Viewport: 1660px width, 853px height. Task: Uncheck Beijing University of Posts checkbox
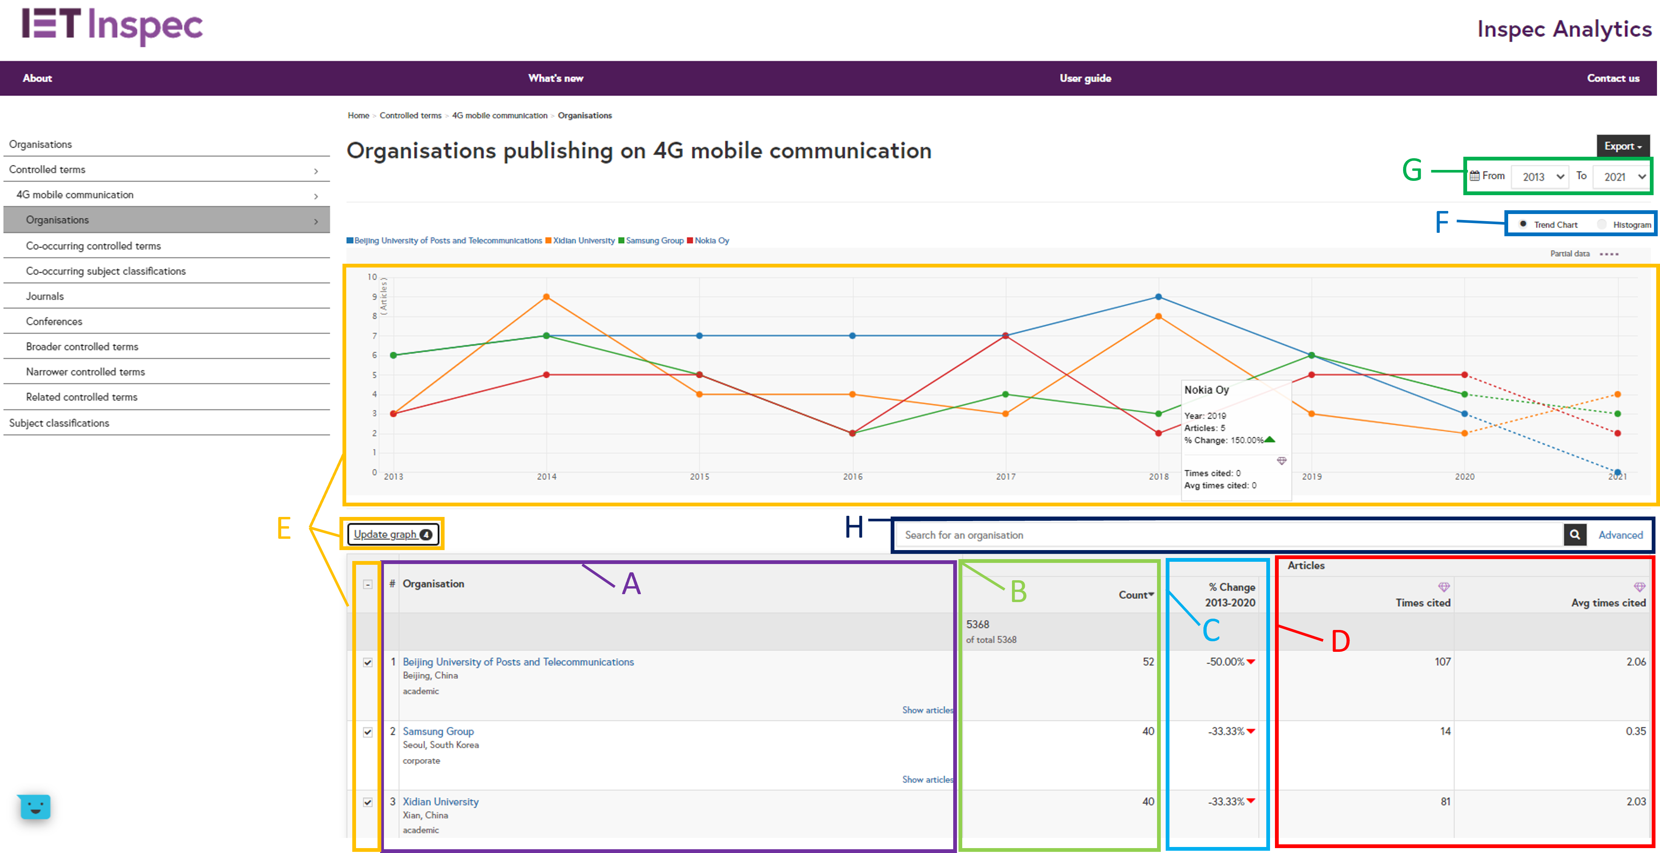click(x=367, y=662)
